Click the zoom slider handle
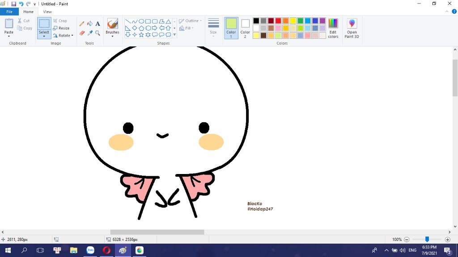 point(427,240)
